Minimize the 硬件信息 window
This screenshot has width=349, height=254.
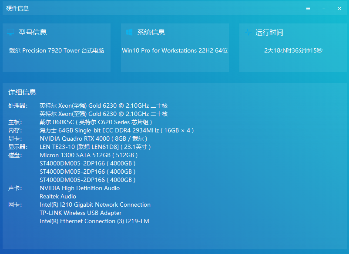[324, 9]
